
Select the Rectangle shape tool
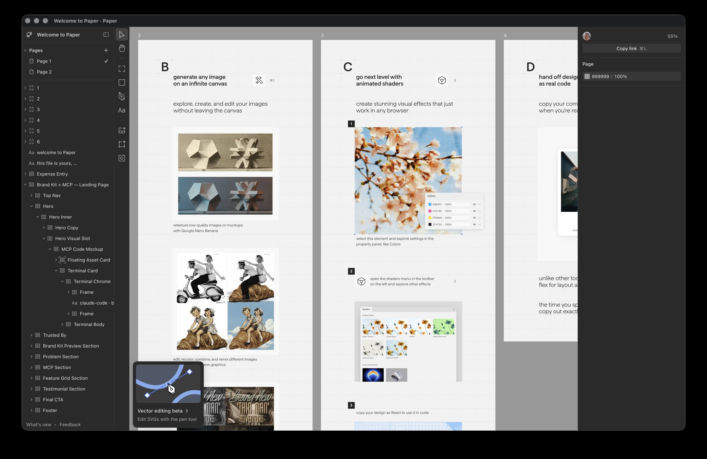pos(122,82)
